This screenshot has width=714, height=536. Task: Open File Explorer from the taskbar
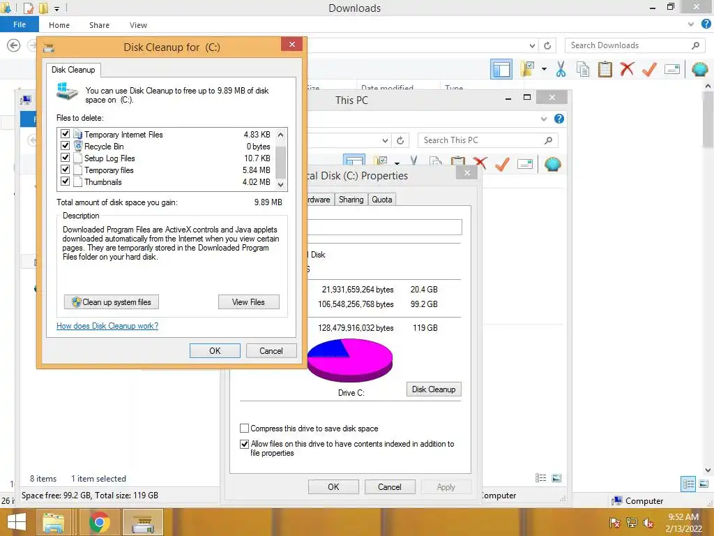tap(54, 522)
